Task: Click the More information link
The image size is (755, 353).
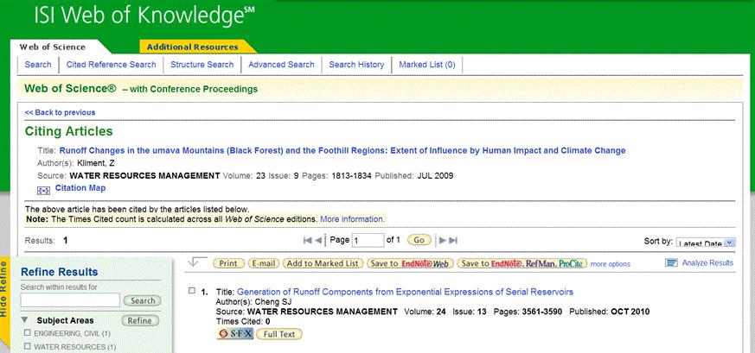Action: tap(353, 219)
